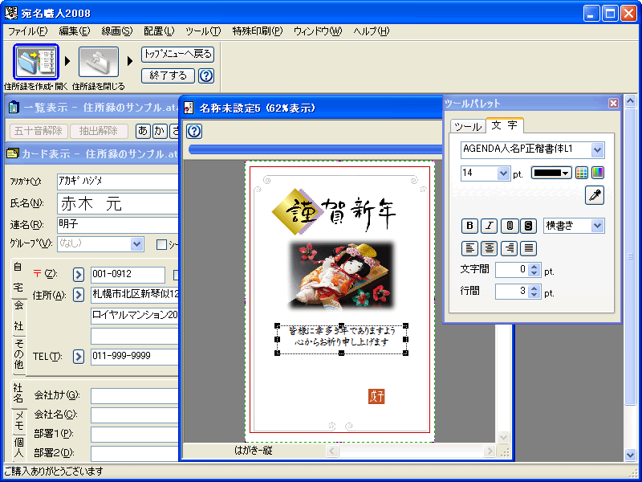Select the 自宅 vertical tab

tap(18, 277)
